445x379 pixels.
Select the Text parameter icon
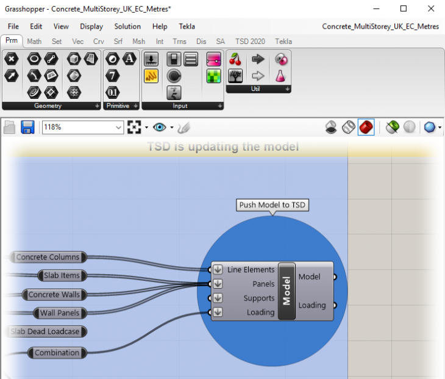point(129,59)
